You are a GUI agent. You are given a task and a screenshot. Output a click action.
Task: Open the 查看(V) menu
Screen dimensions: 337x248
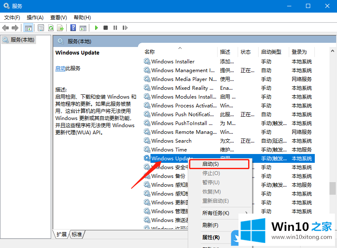tap(58, 18)
